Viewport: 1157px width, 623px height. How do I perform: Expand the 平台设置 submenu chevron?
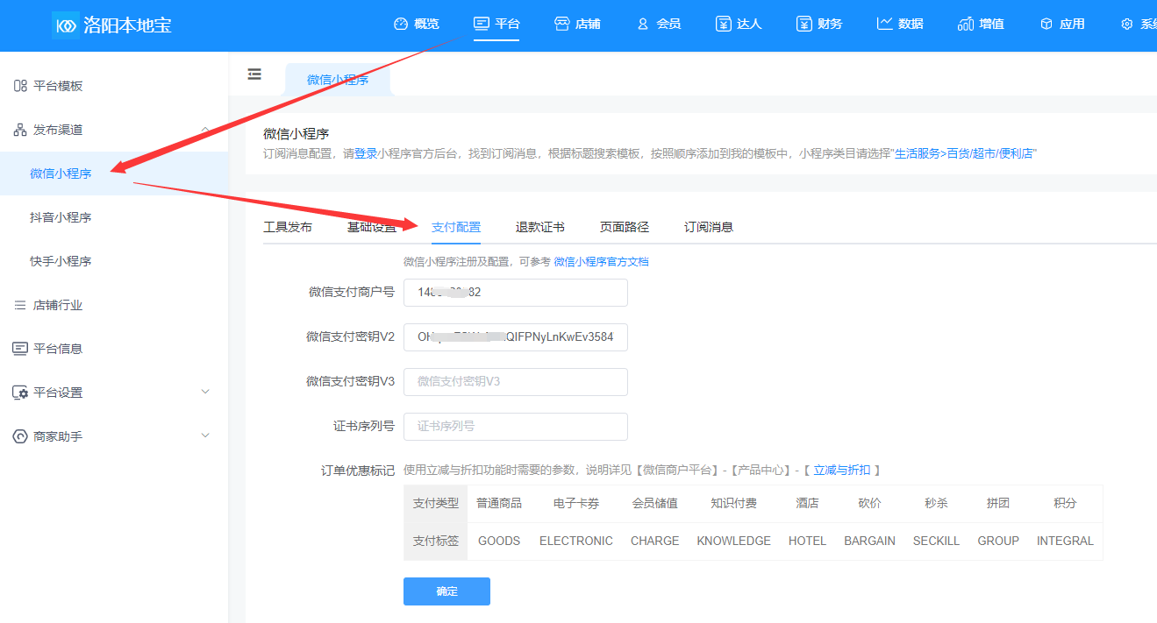[205, 392]
